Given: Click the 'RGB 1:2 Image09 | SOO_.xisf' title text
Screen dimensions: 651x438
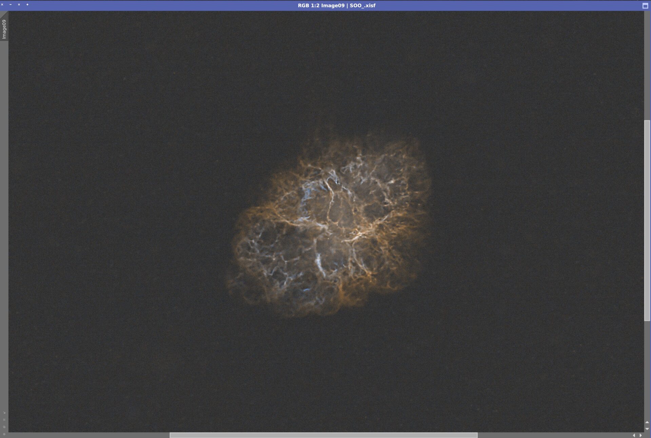Looking at the screenshot, I should (x=336, y=5).
